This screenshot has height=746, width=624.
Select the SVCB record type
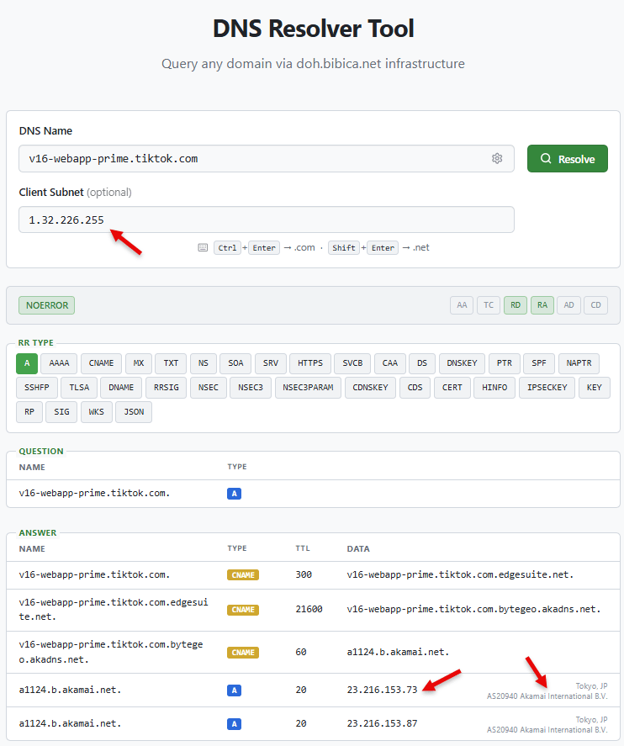click(x=352, y=363)
